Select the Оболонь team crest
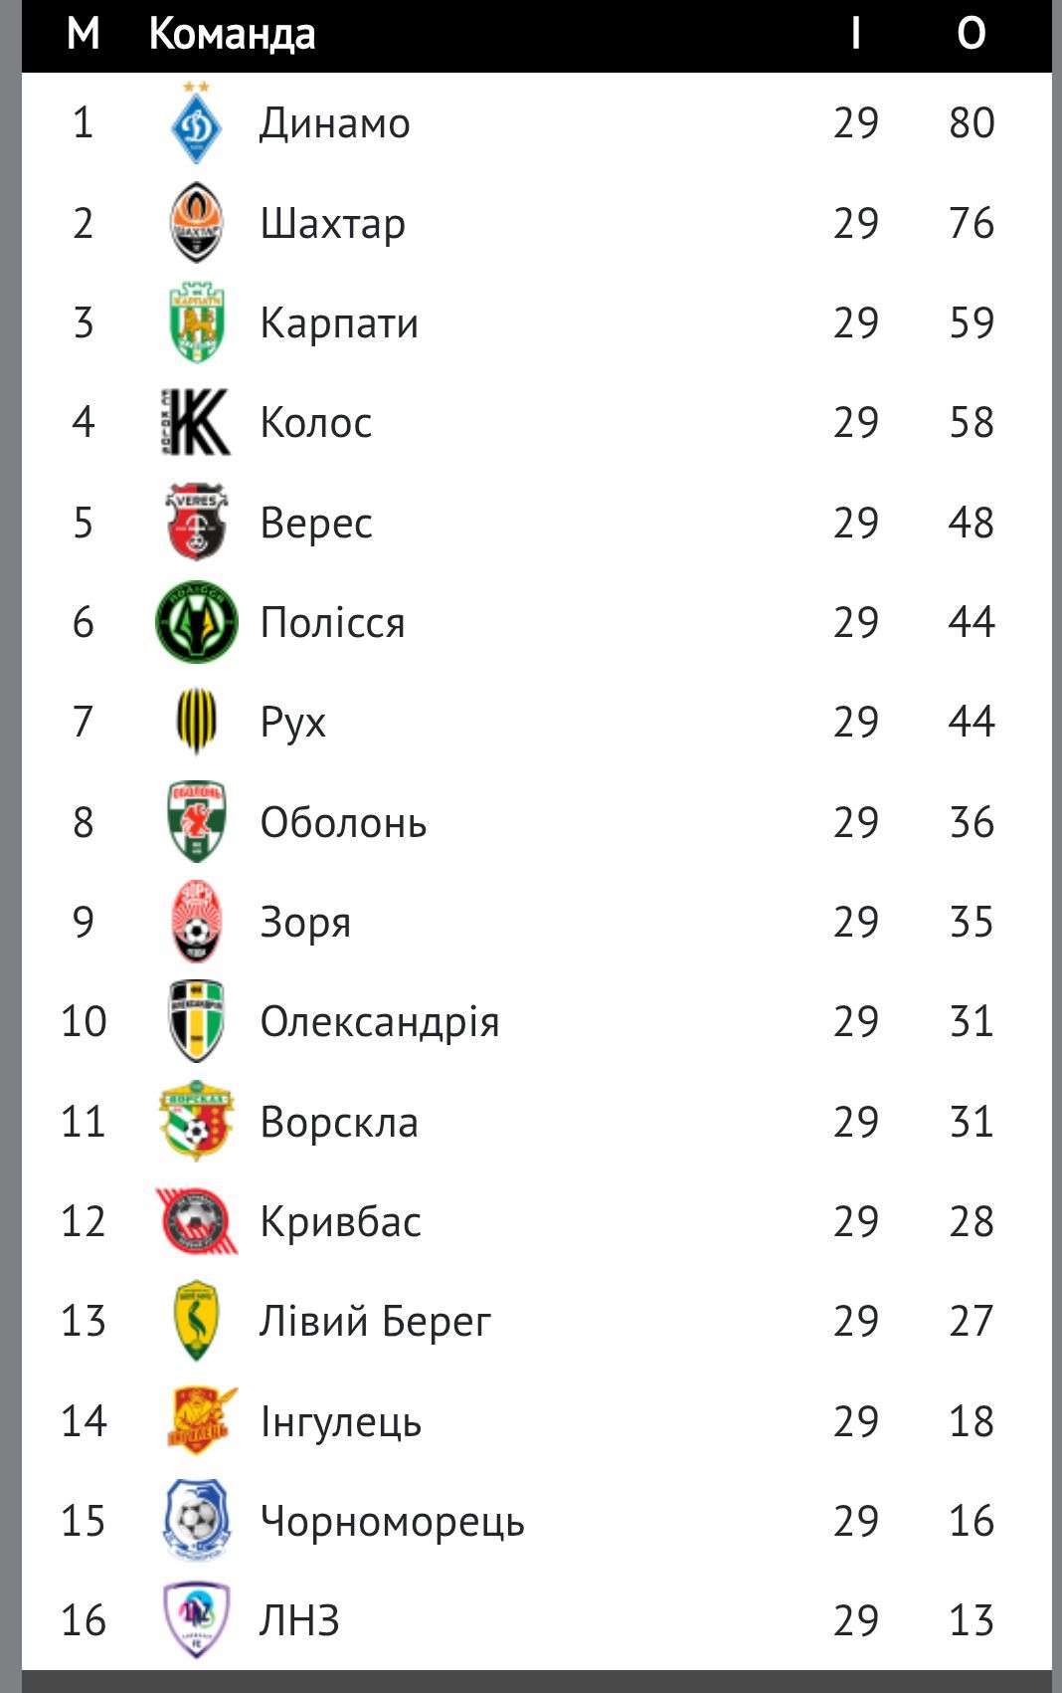 (x=197, y=822)
